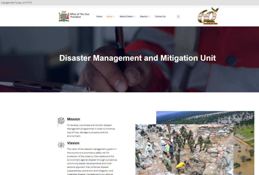The image size is (259, 175).
Task: Click the Disaster Management and Mitigation Unit heading
Action: (137, 58)
